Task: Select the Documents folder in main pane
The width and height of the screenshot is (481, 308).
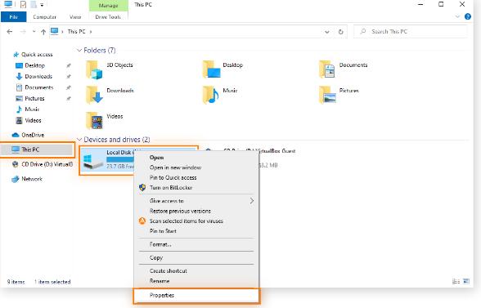Action: tap(344, 69)
